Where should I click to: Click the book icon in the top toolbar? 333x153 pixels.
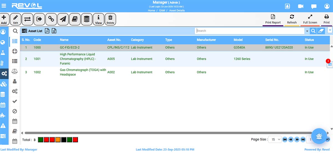75,19
